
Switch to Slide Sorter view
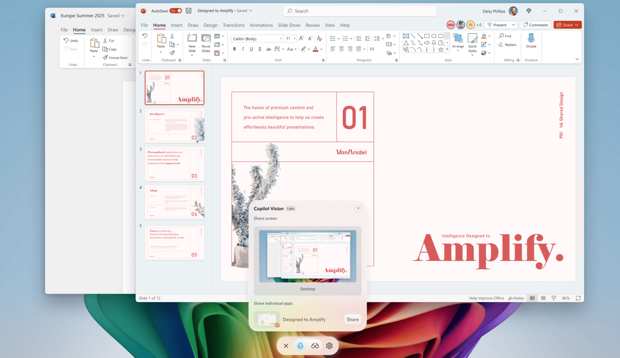543,298
